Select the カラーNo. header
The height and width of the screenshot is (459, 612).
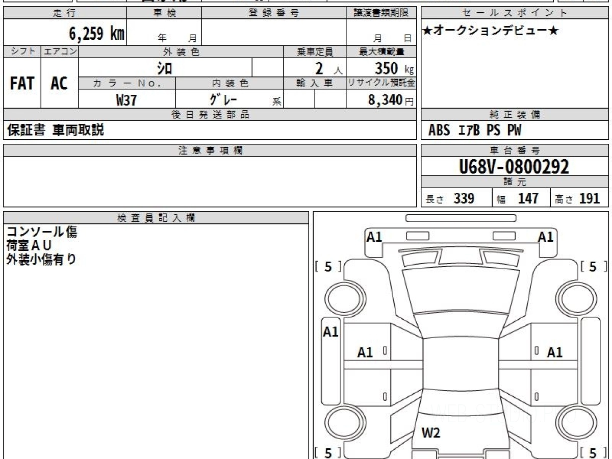127,83
